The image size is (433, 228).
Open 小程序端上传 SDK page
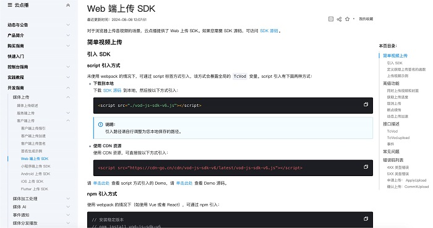tap(36, 166)
